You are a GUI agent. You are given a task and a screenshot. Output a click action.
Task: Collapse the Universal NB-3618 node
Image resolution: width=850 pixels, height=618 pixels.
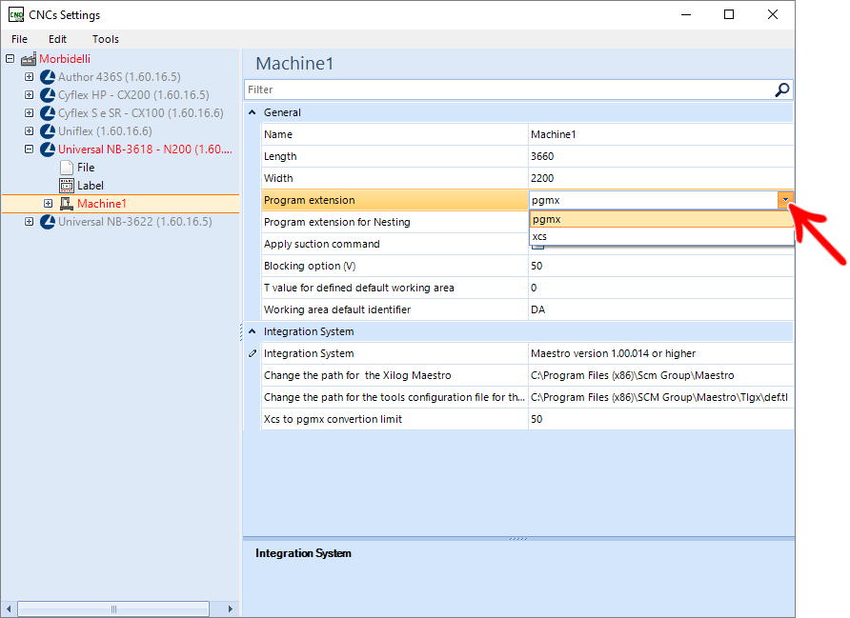[x=30, y=149]
